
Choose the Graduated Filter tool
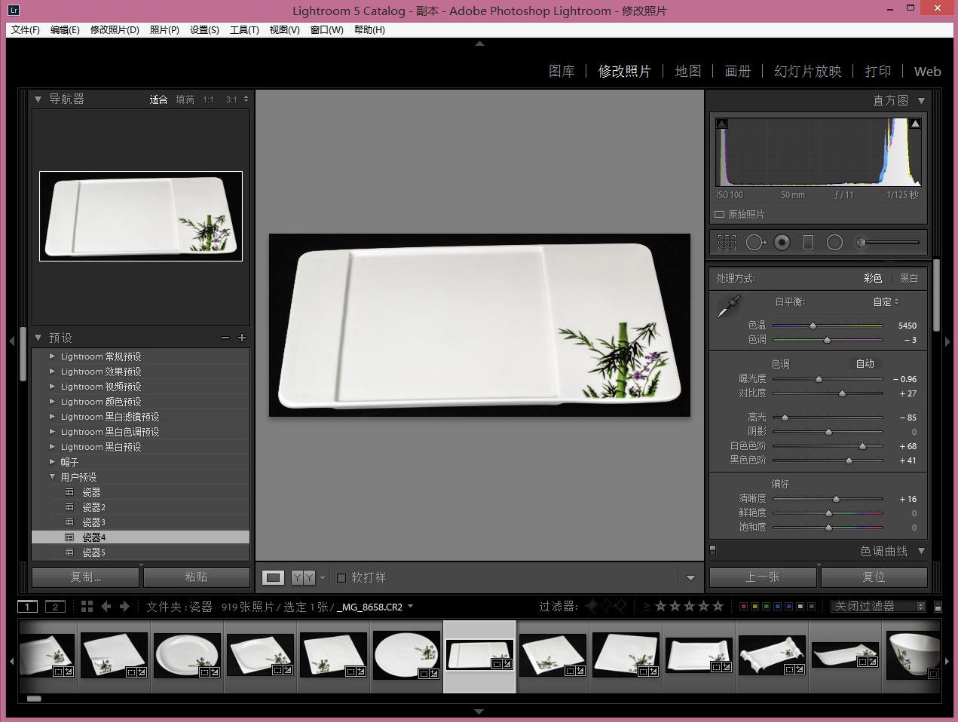click(808, 243)
